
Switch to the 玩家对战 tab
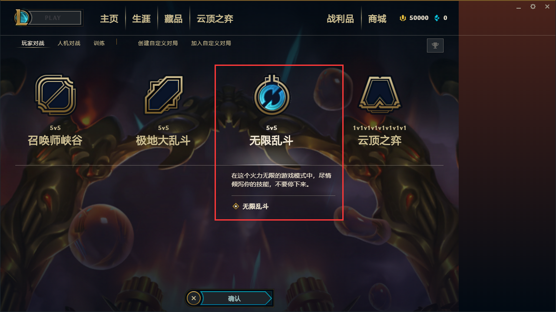(x=33, y=43)
